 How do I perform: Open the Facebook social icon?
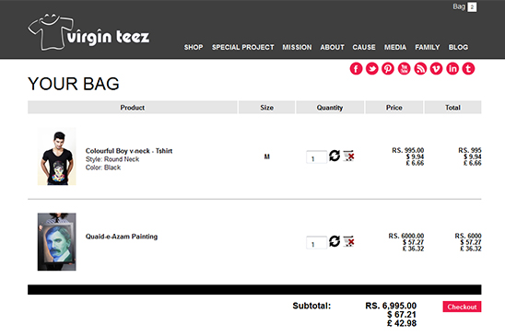pyautogui.click(x=356, y=68)
